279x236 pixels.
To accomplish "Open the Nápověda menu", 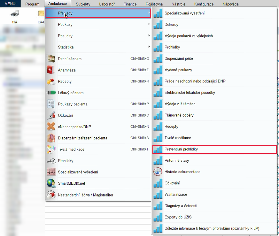I will (231, 4).
